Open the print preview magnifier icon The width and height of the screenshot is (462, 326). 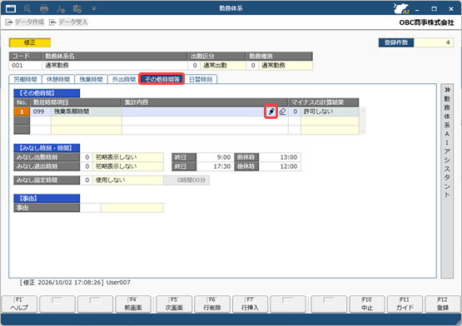coord(27,9)
